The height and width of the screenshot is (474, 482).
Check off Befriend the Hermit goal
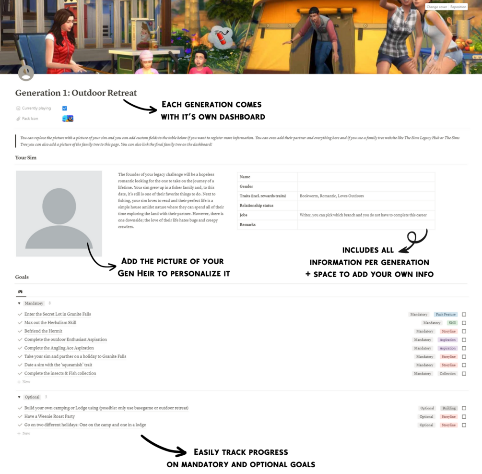(464, 331)
